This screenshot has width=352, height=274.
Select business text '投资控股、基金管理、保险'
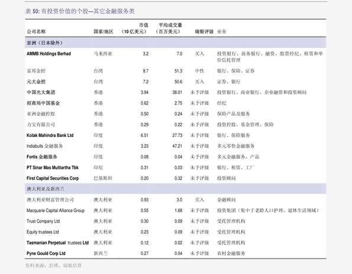(x=245, y=125)
